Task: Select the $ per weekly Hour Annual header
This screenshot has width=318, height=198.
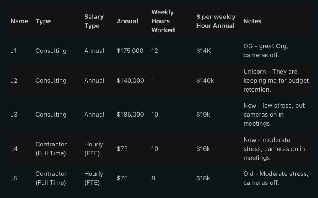Action: pyautogui.click(x=216, y=21)
